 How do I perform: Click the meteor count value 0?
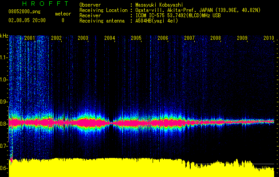click(63, 20)
